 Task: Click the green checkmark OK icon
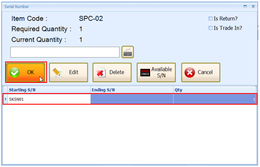coord(15,73)
